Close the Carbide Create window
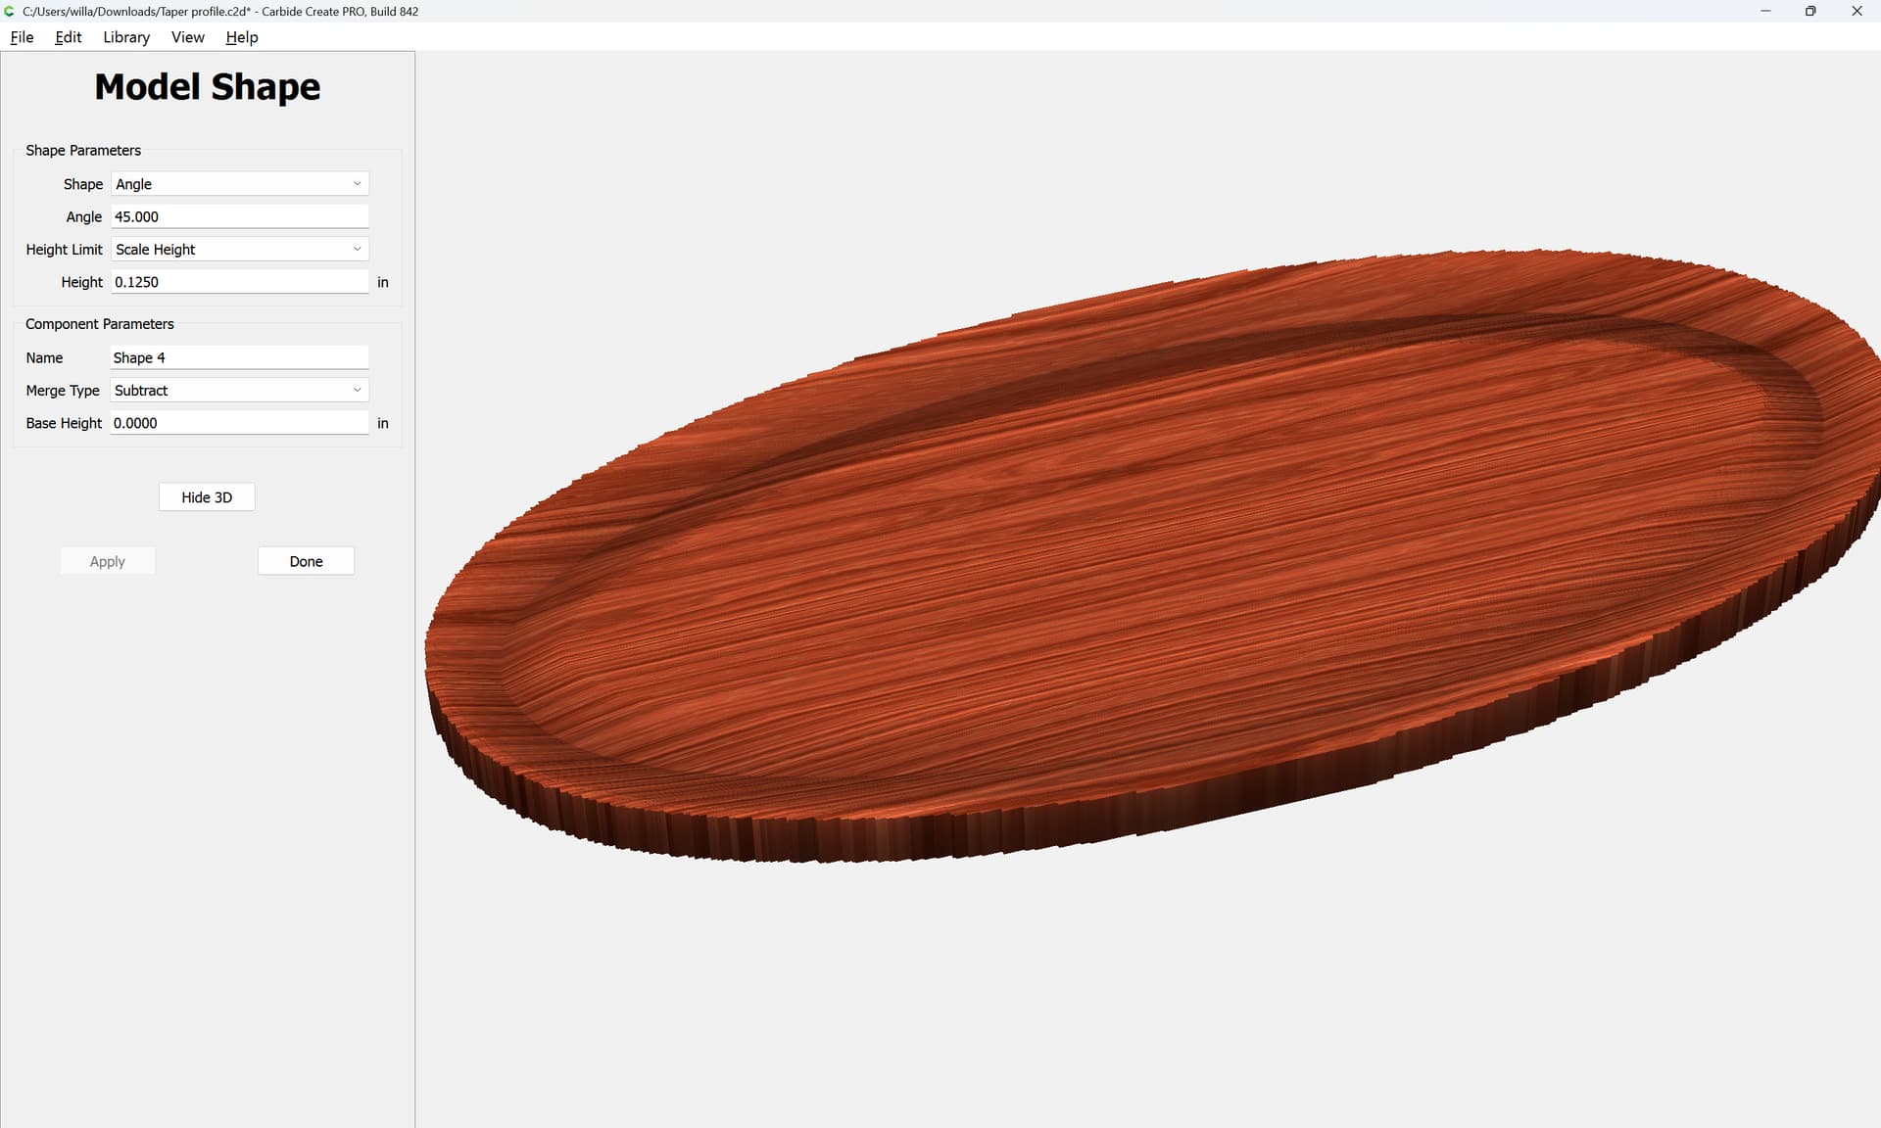Image resolution: width=1881 pixels, height=1128 pixels. [1857, 12]
